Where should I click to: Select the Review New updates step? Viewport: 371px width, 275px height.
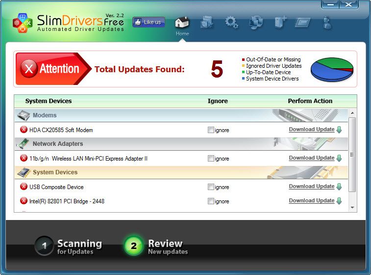(156, 247)
